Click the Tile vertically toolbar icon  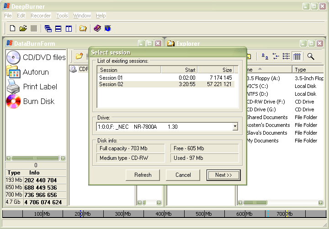coord(69,28)
